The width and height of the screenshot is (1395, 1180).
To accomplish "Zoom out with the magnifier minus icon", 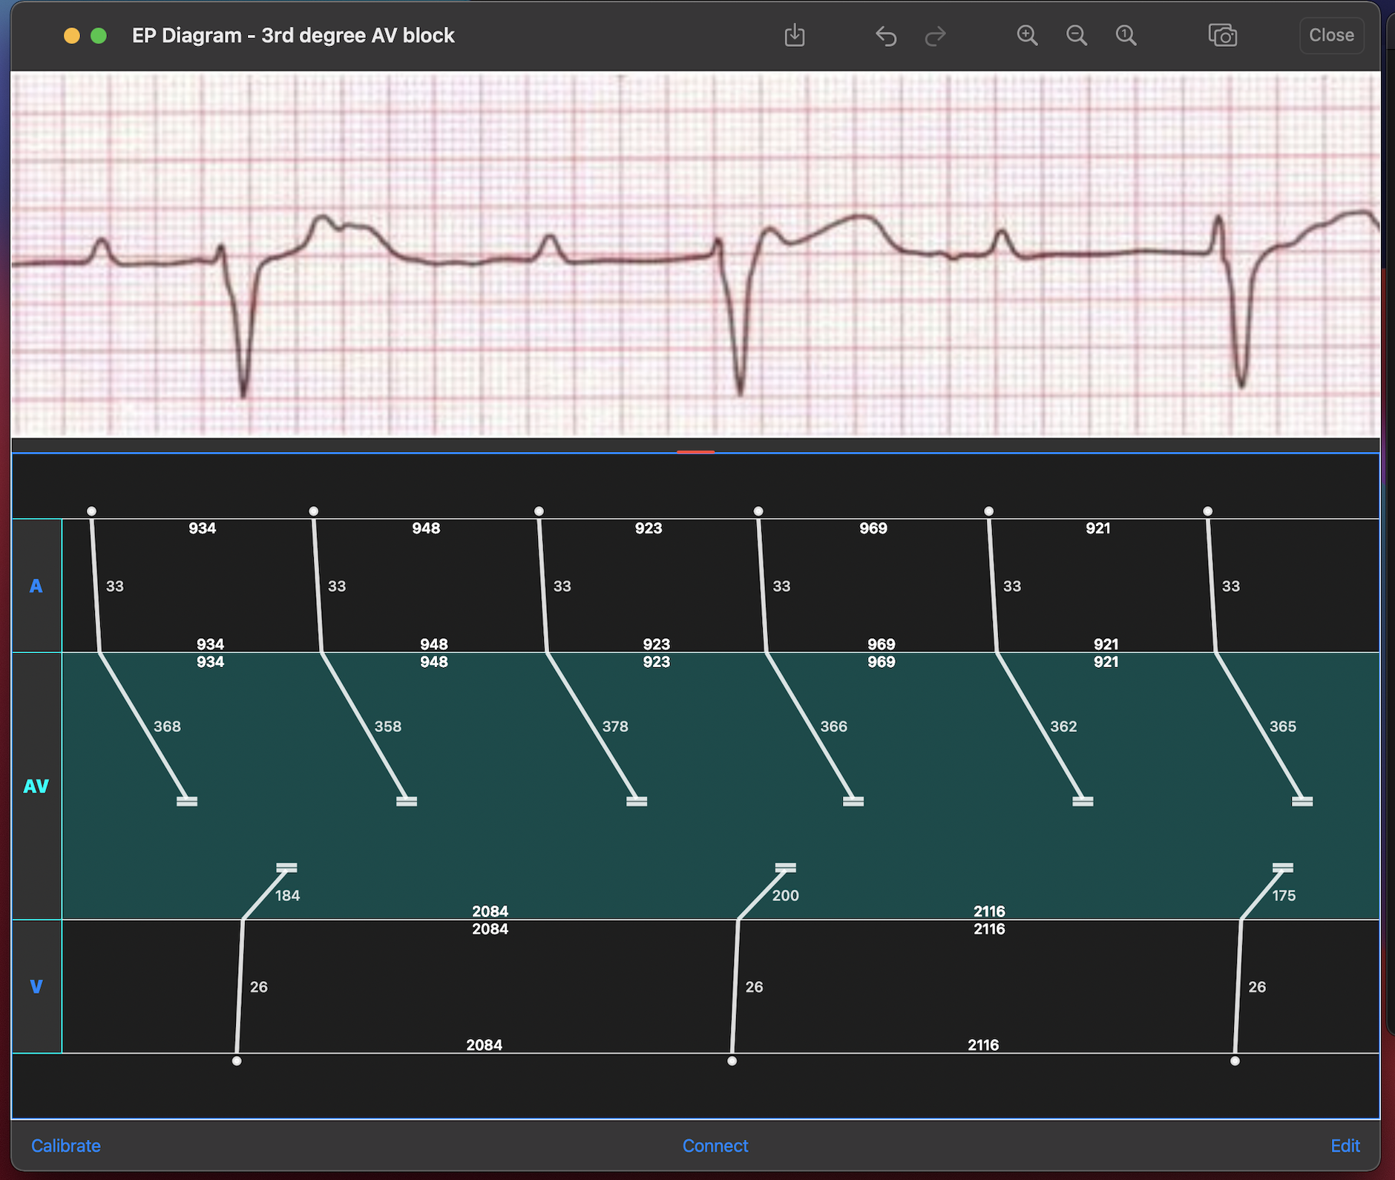I will pyautogui.click(x=1077, y=35).
